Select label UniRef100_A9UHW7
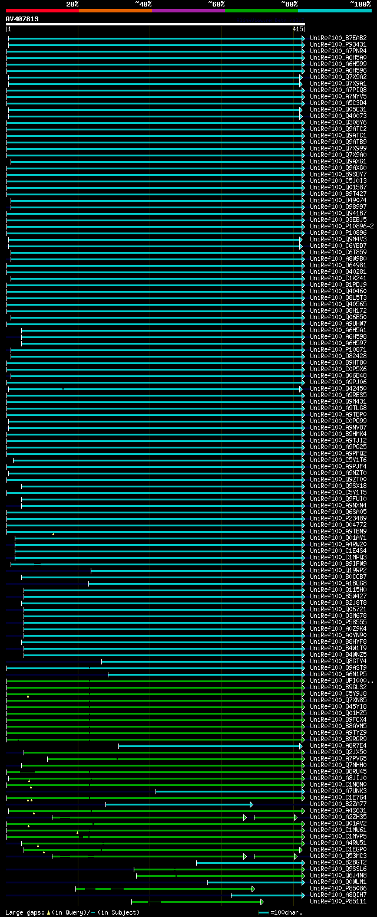Viewport: 377px width, 917px height. (338, 323)
